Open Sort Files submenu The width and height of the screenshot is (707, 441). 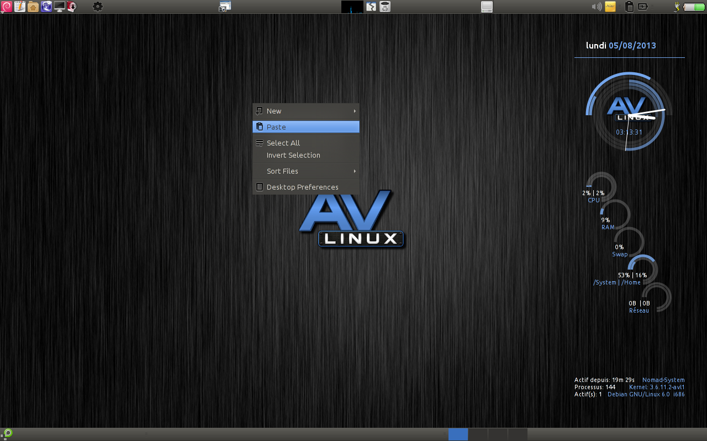306,171
